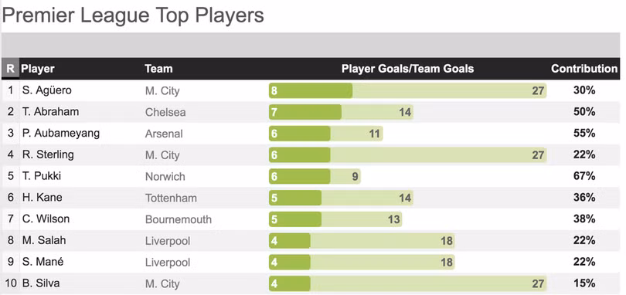Click P. Aubameyang's name
The height and width of the screenshot is (295, 626).
[61, 134]
